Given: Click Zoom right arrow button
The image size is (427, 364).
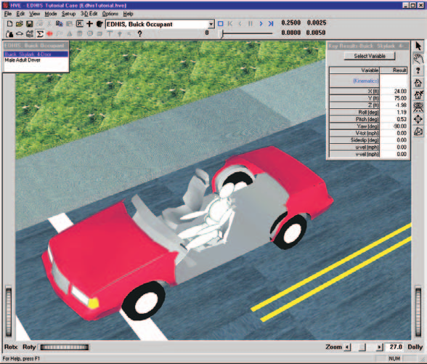Looking at the screenshot, I should click(x=379, y=347).
